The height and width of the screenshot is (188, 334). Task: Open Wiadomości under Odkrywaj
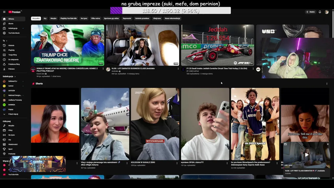14,144
